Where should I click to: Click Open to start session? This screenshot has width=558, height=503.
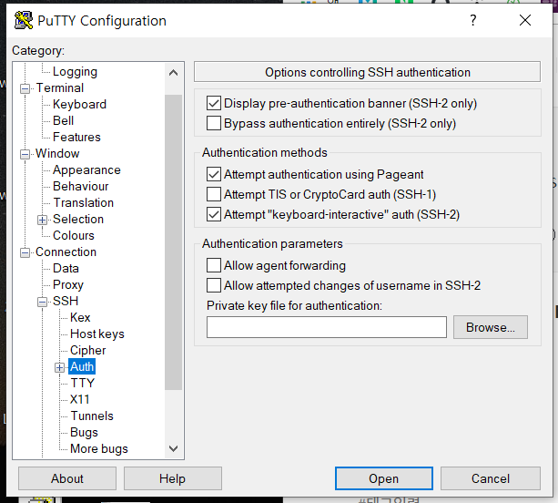pyautogui.click(x=383, y=478)
